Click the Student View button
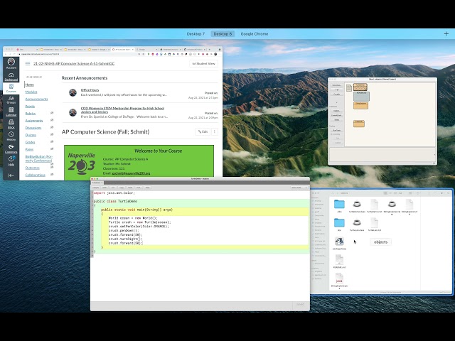The height and width of the screenshot is (341, 455). (204, 63)
